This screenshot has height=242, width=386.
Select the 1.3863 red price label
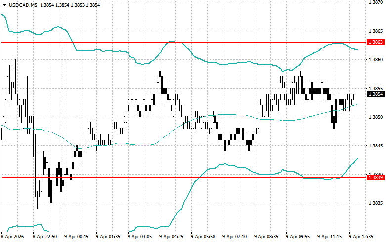pyautogui.click(x=376, y=42)
